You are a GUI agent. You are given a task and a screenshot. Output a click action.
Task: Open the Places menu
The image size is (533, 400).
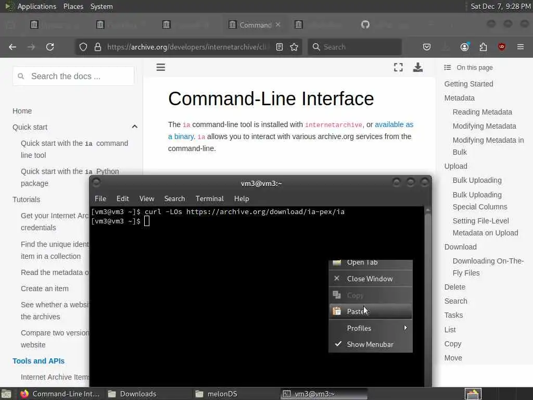pyautogui.click(x=73, y=6)
